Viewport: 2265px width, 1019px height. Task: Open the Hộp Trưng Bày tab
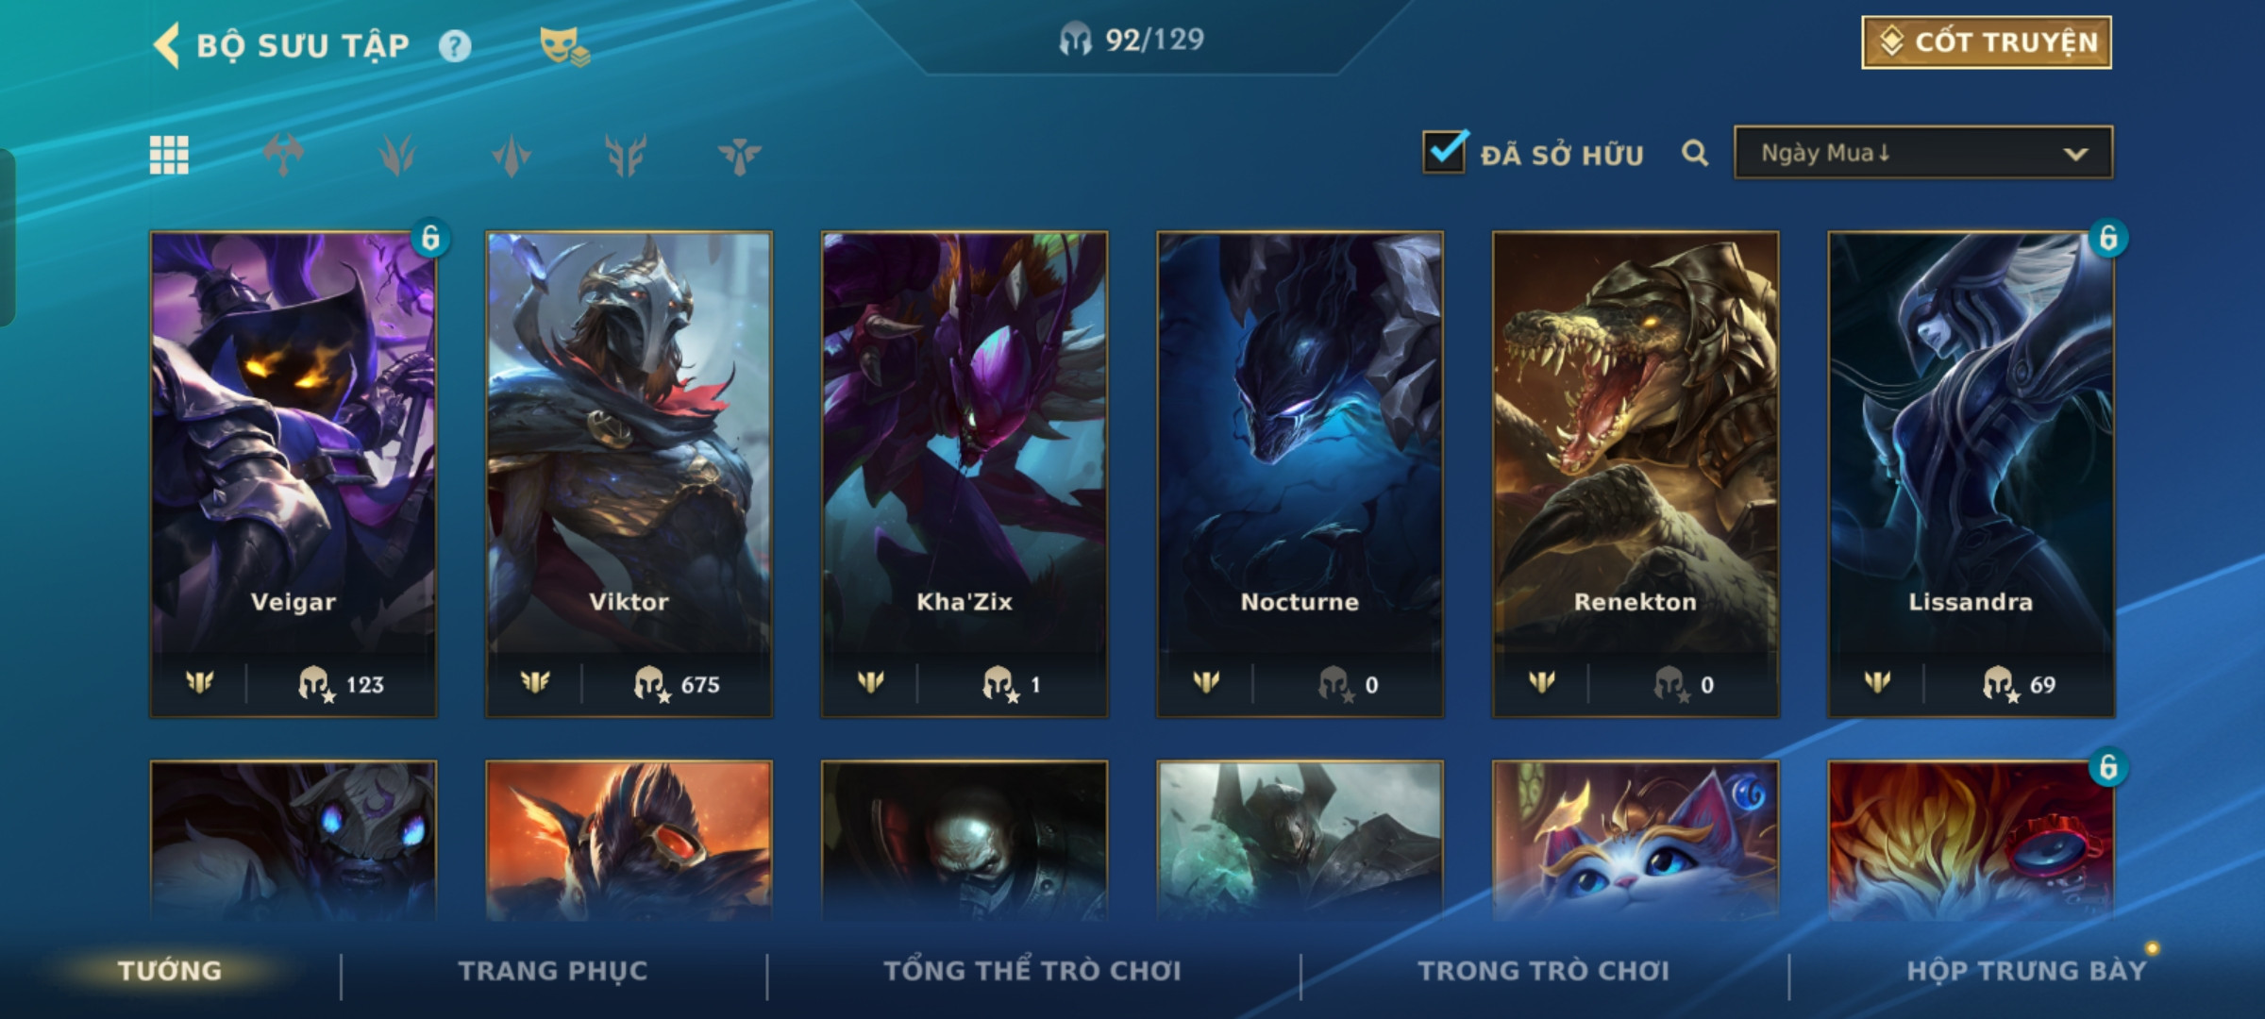point(2026,971)
